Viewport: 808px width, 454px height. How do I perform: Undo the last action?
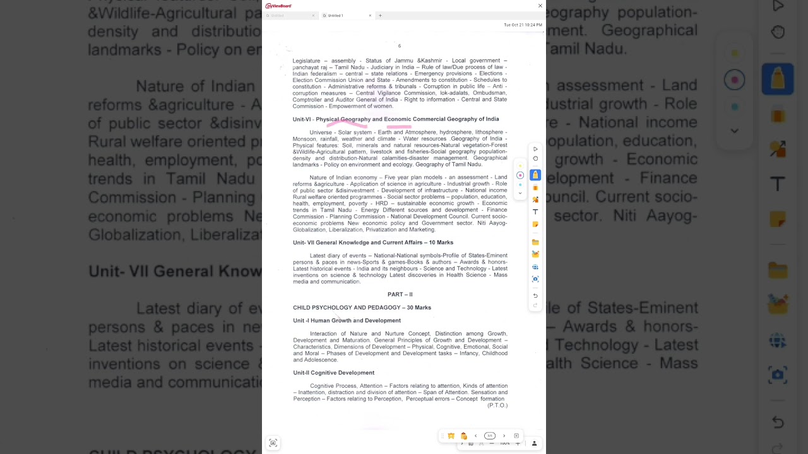tap(535, 295)
